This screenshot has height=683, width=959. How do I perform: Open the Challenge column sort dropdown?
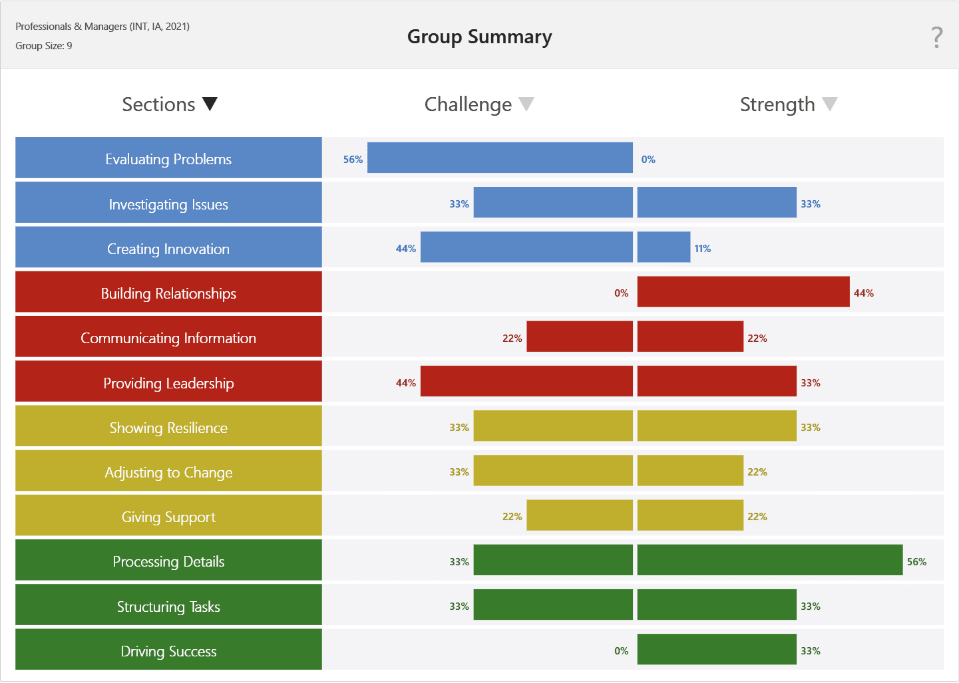pyautogui.click(x=527, y=104)
